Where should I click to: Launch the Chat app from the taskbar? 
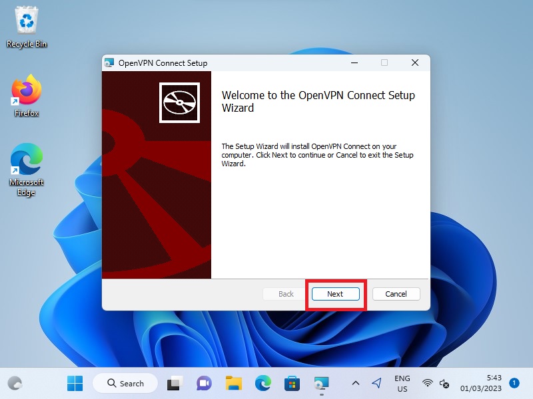[204, 383]
